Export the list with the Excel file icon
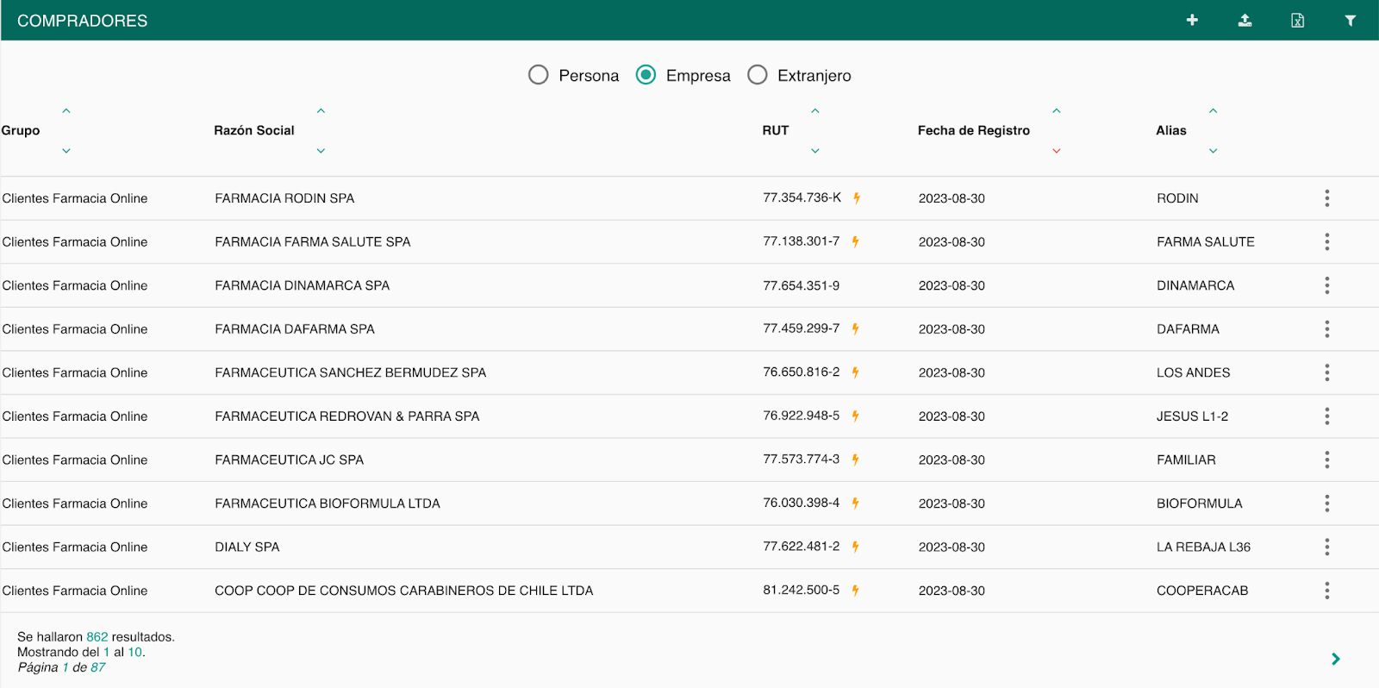The height and width of the screenshot is (688, 1379). (1297, 20)
